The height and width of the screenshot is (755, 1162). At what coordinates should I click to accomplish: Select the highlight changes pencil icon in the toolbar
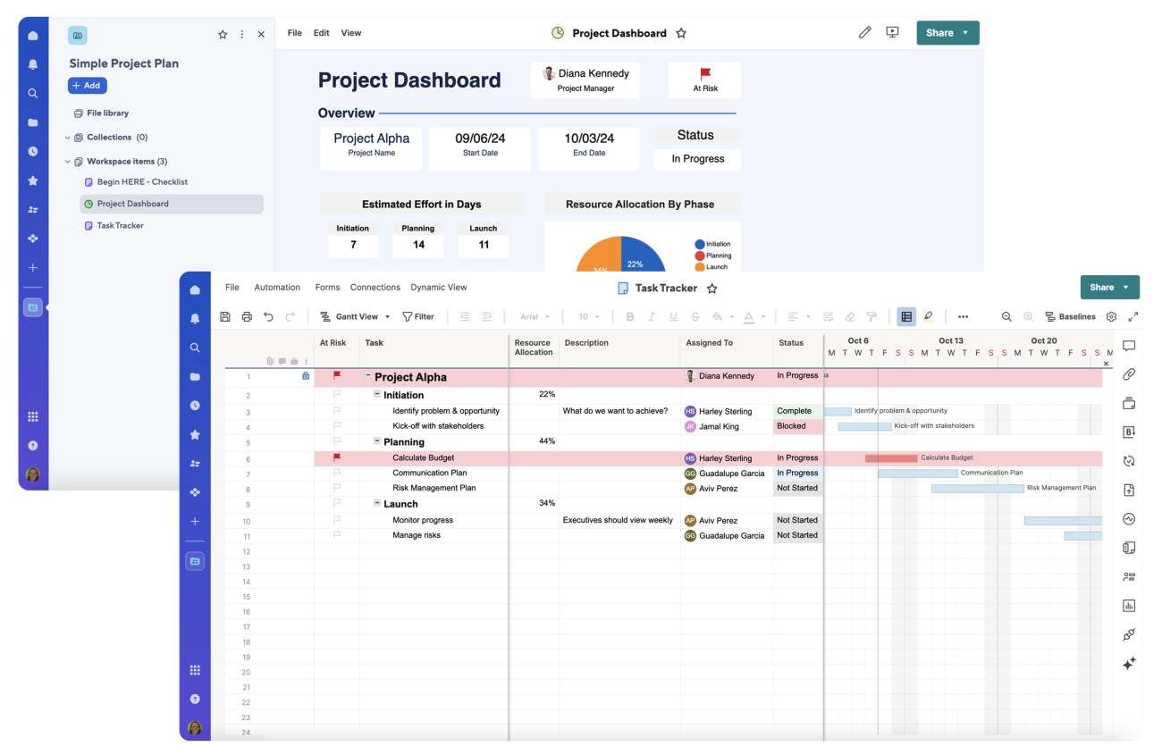tap(929, 315)
